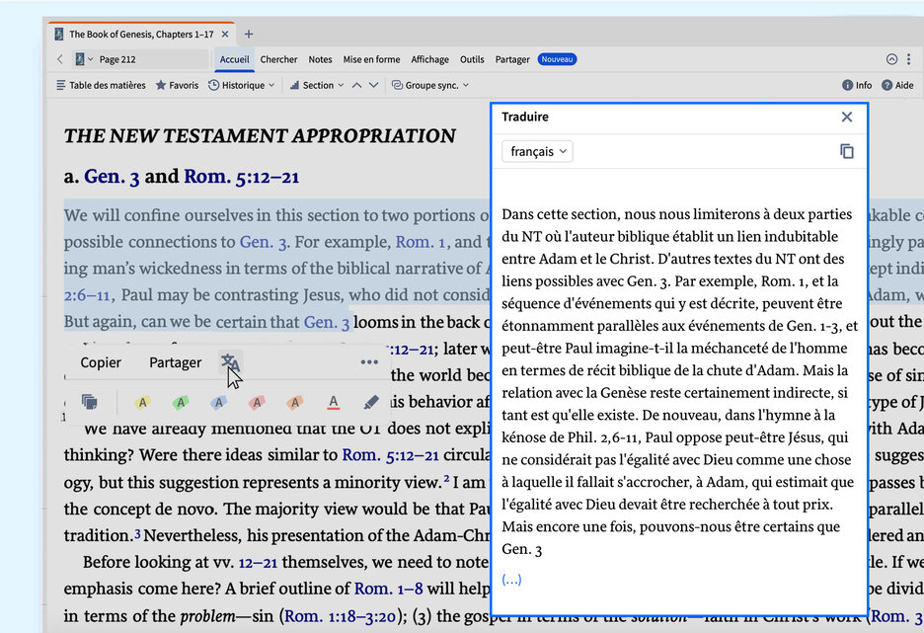
Task: Open the Gen. 3 link in the heading
Action: point(112,176)
